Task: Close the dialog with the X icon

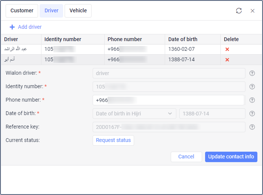Action: click(x=253, y=11)
